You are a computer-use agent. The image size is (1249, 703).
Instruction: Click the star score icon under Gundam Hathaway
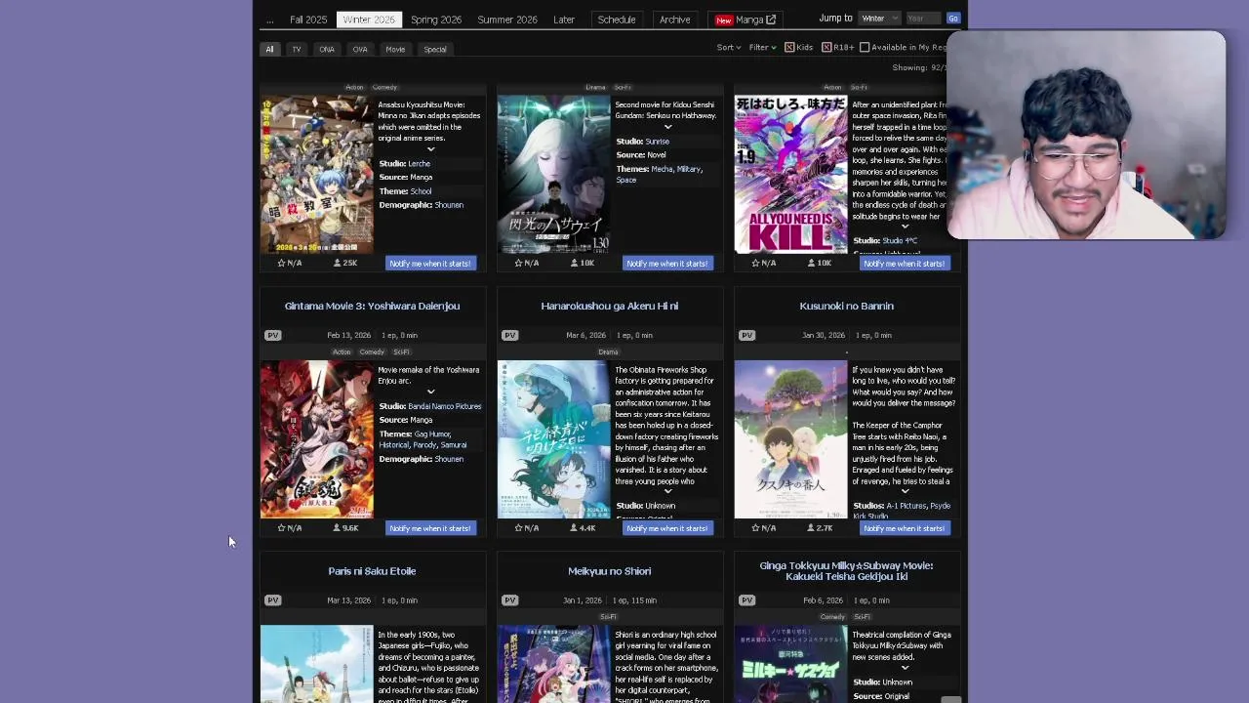[x=518, y=263]
